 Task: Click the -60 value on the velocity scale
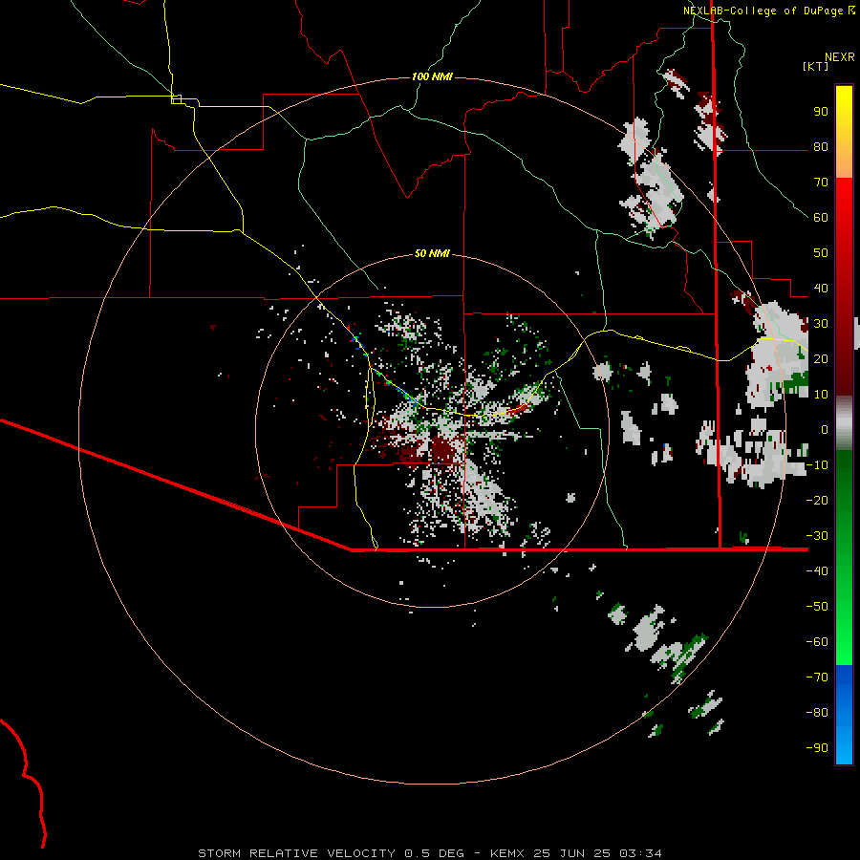[x=817, y=642]
